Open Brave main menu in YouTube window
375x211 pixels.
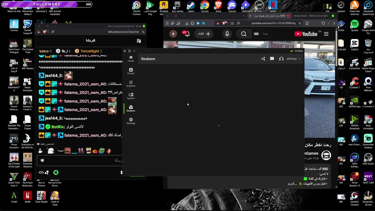tap(167, 23)
